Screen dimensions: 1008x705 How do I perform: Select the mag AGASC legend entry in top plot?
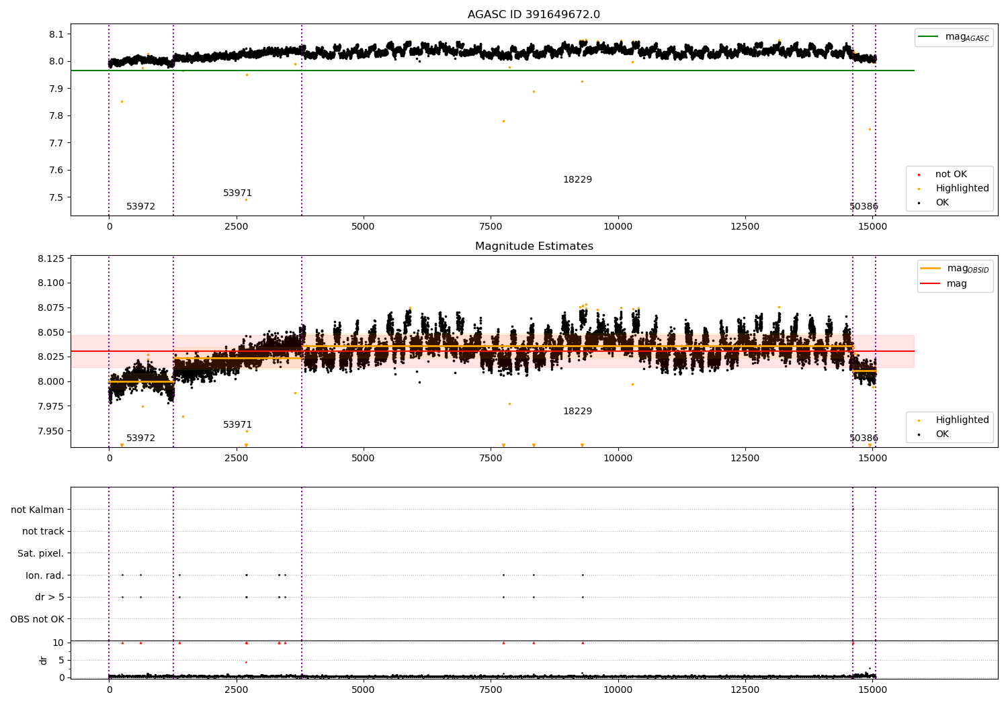click(x=954, y=37)
